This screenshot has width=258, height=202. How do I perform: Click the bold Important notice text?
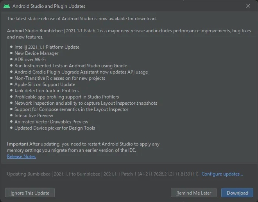pos(18,144)
